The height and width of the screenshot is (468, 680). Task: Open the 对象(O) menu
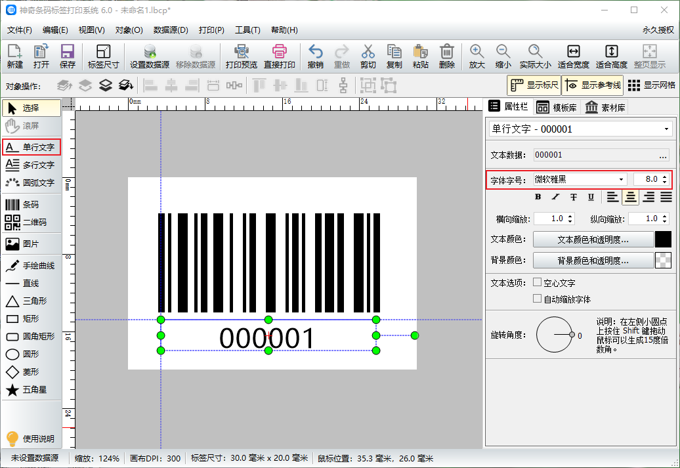(x=129, y=30)
